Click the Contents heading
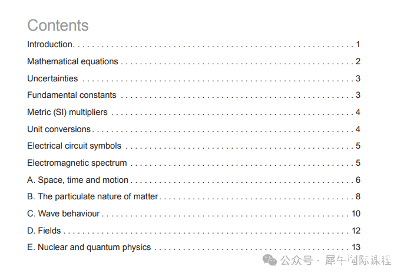 tap(58, 25)
